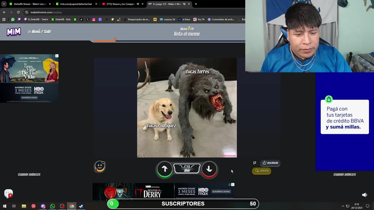
Task: Unmute the Make it Meme tab audio
Action: (184, 4)
